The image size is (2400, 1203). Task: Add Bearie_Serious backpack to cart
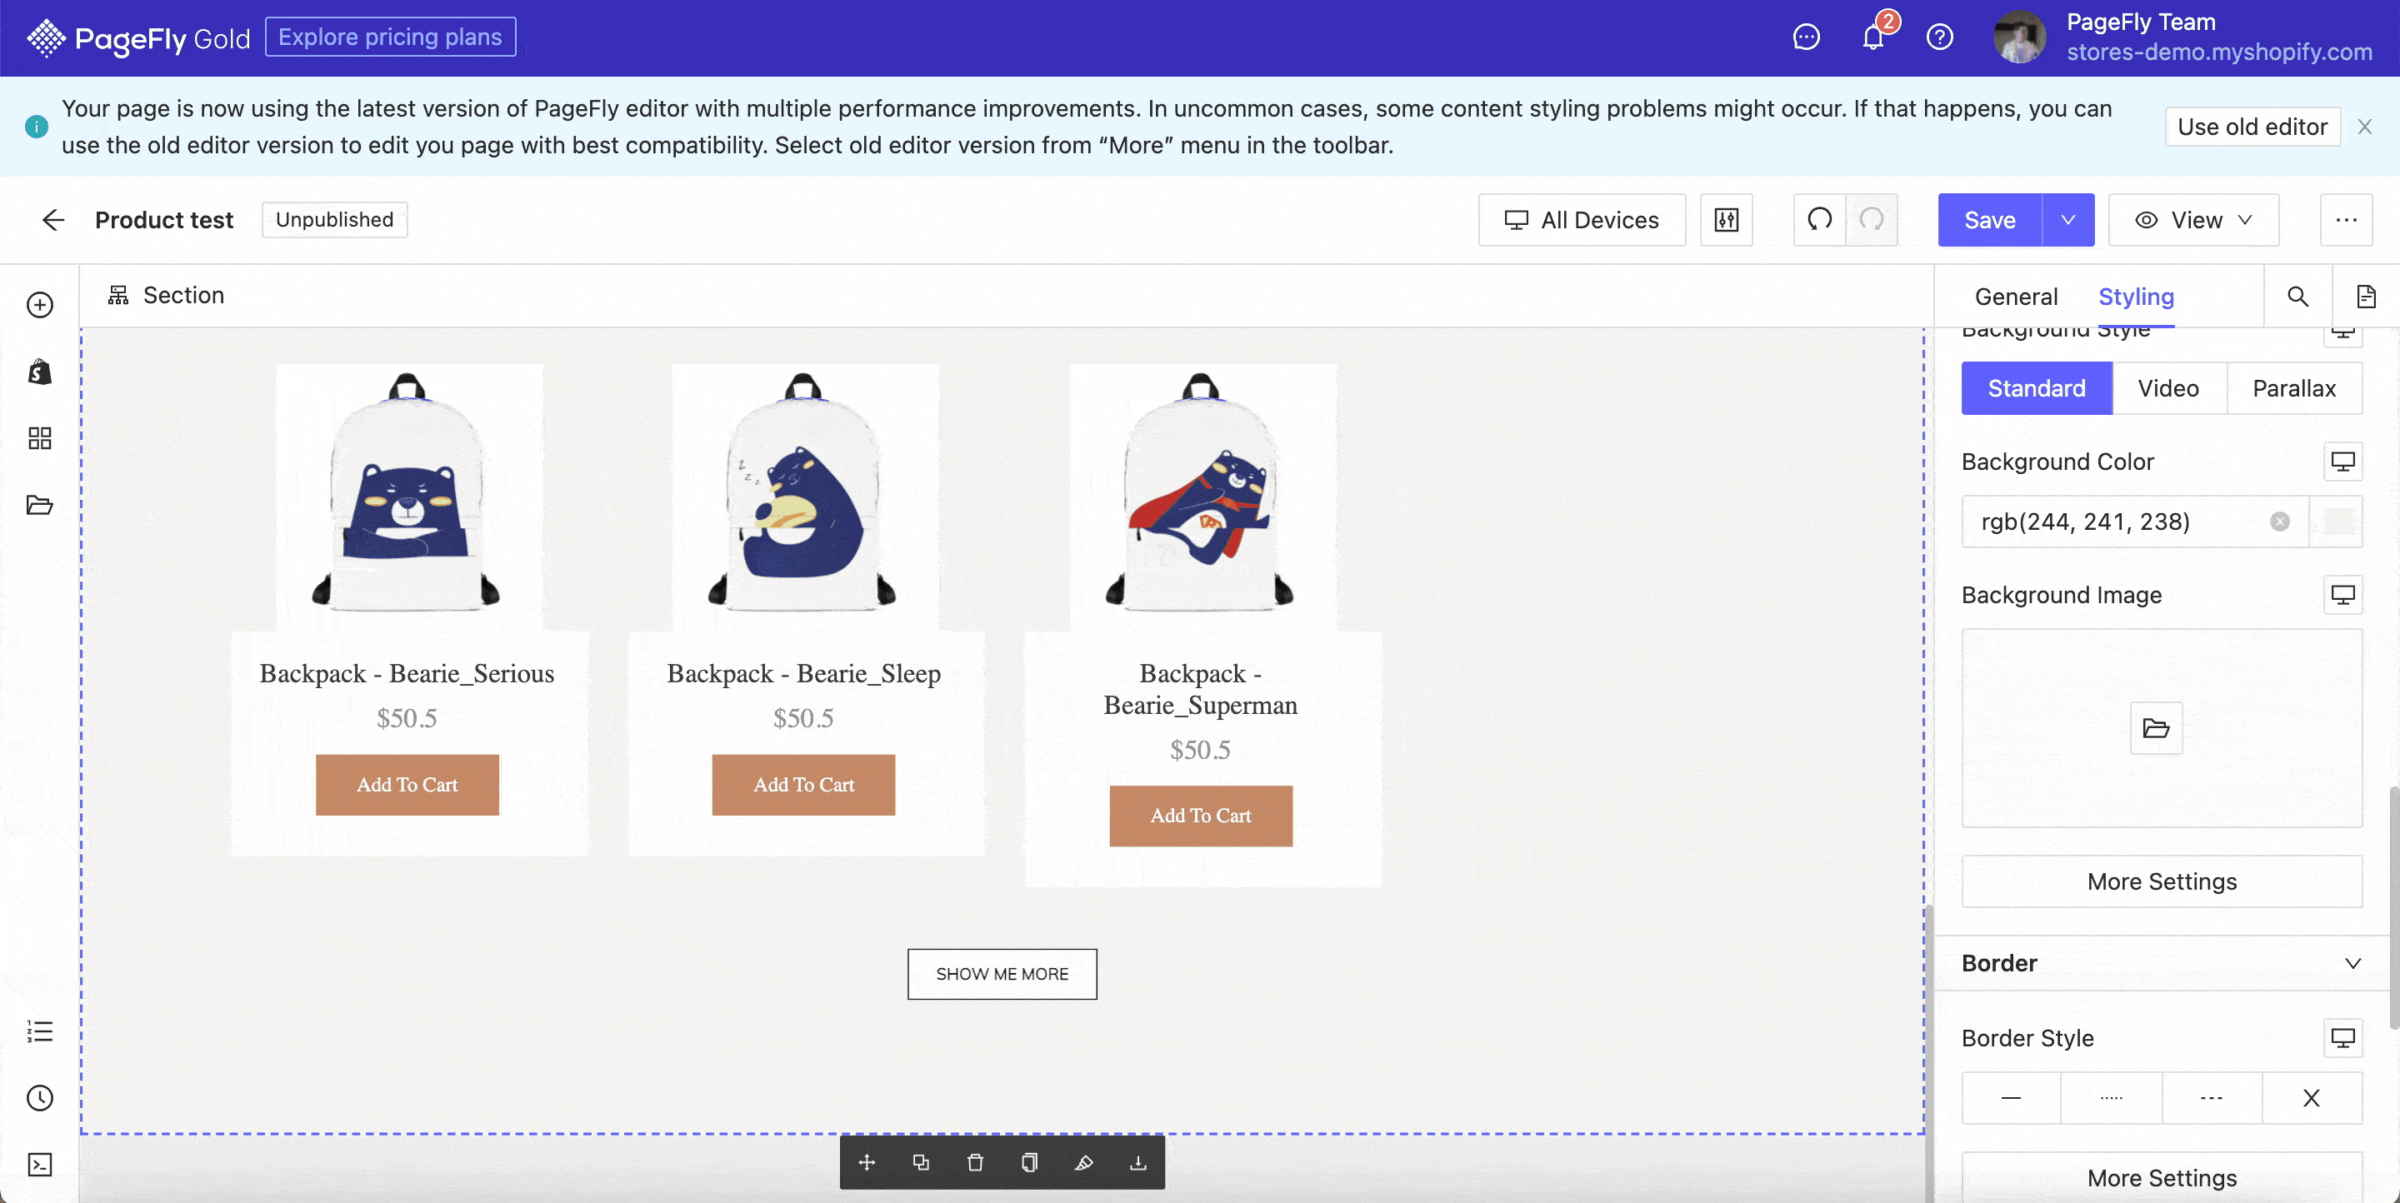[407, 785]
